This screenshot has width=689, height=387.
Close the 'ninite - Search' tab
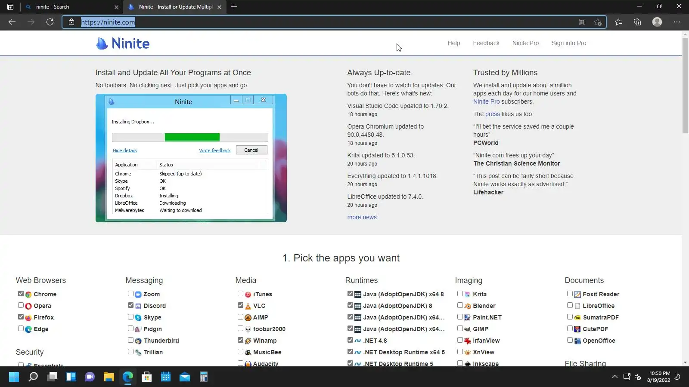[x=116, y=7]
